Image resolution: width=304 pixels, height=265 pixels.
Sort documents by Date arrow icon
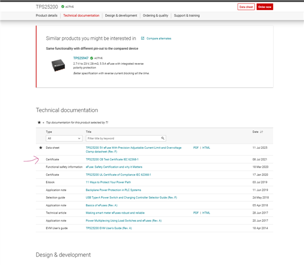pos(261,132)
